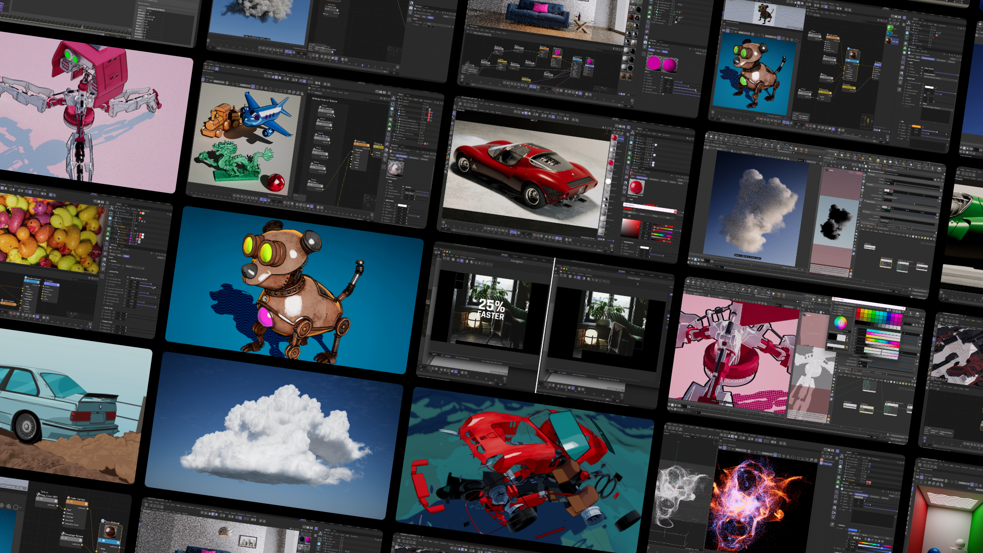Toggle the Toon Material node header collapse icon
Viewport: 983px width, 553px height.
[x=118, y=543]
